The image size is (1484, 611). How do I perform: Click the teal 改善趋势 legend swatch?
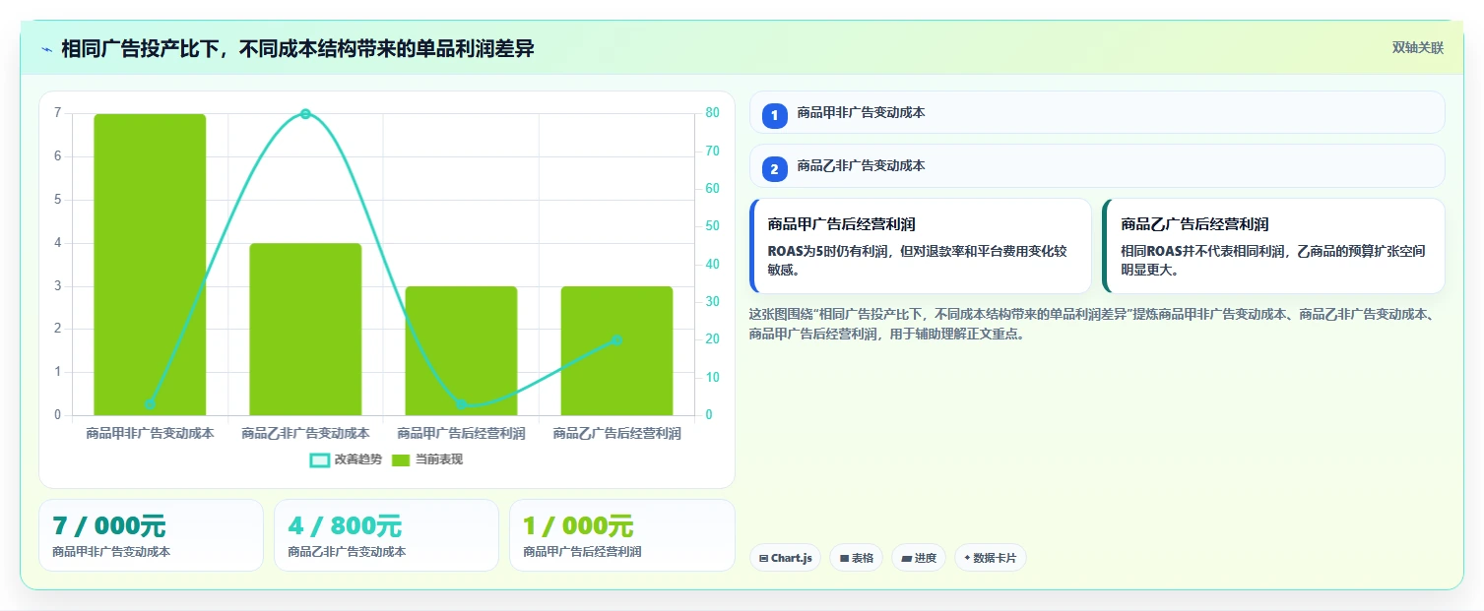(319, 459)
